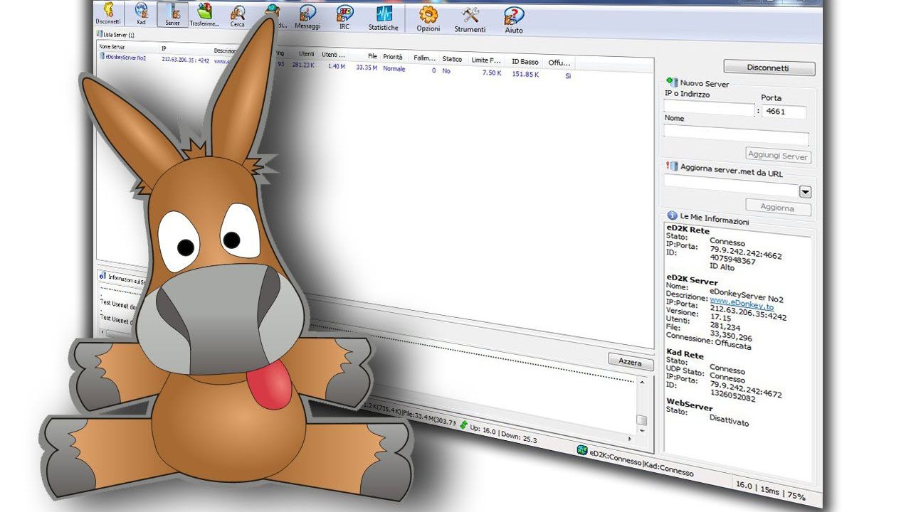The image size is (911, 512).
Task: Click the Aggiorna server.met group icon
Action: pos(672,166)
